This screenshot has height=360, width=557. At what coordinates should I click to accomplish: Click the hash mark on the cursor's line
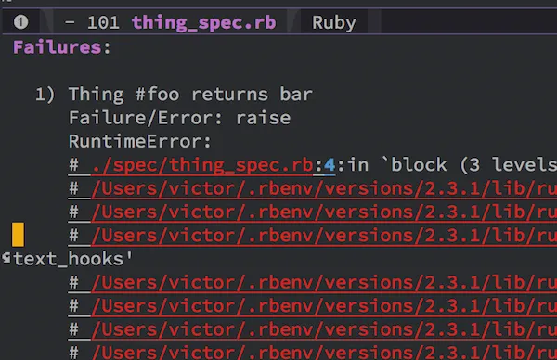73,236
